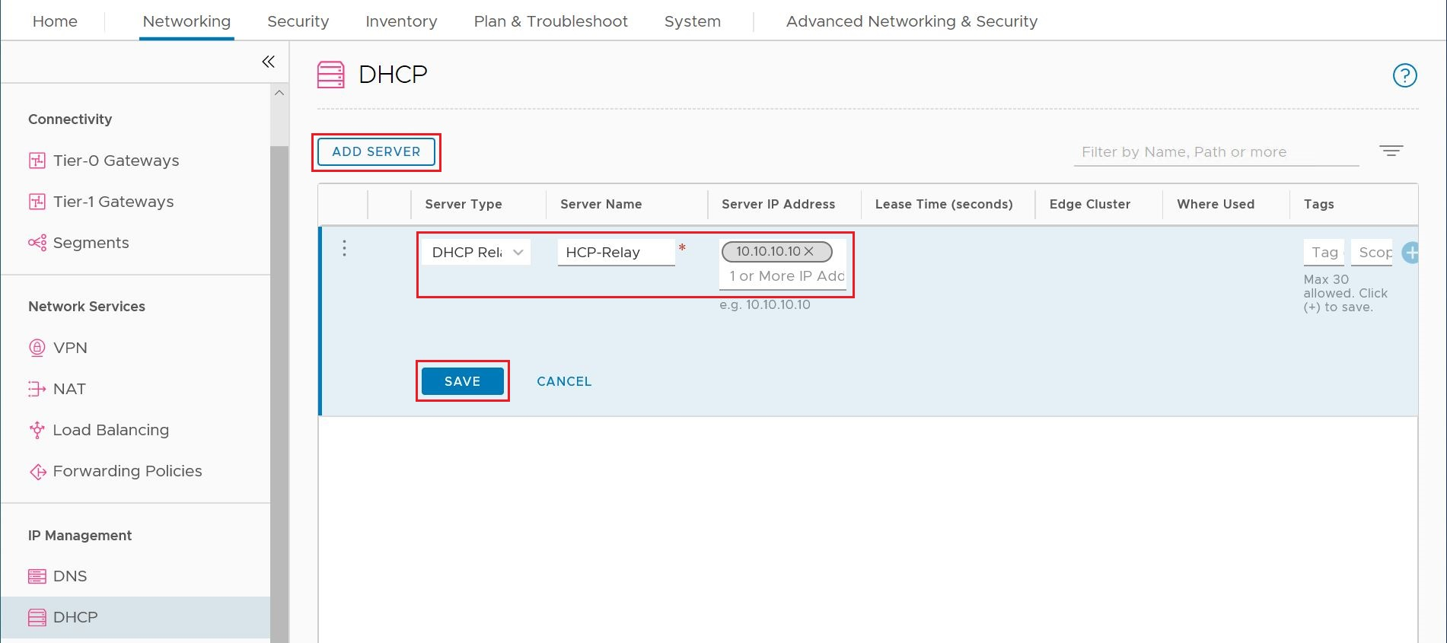Open the VPN network service

click(x=70, y=348)
